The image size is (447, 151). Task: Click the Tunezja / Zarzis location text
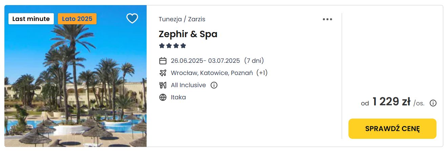182,19
